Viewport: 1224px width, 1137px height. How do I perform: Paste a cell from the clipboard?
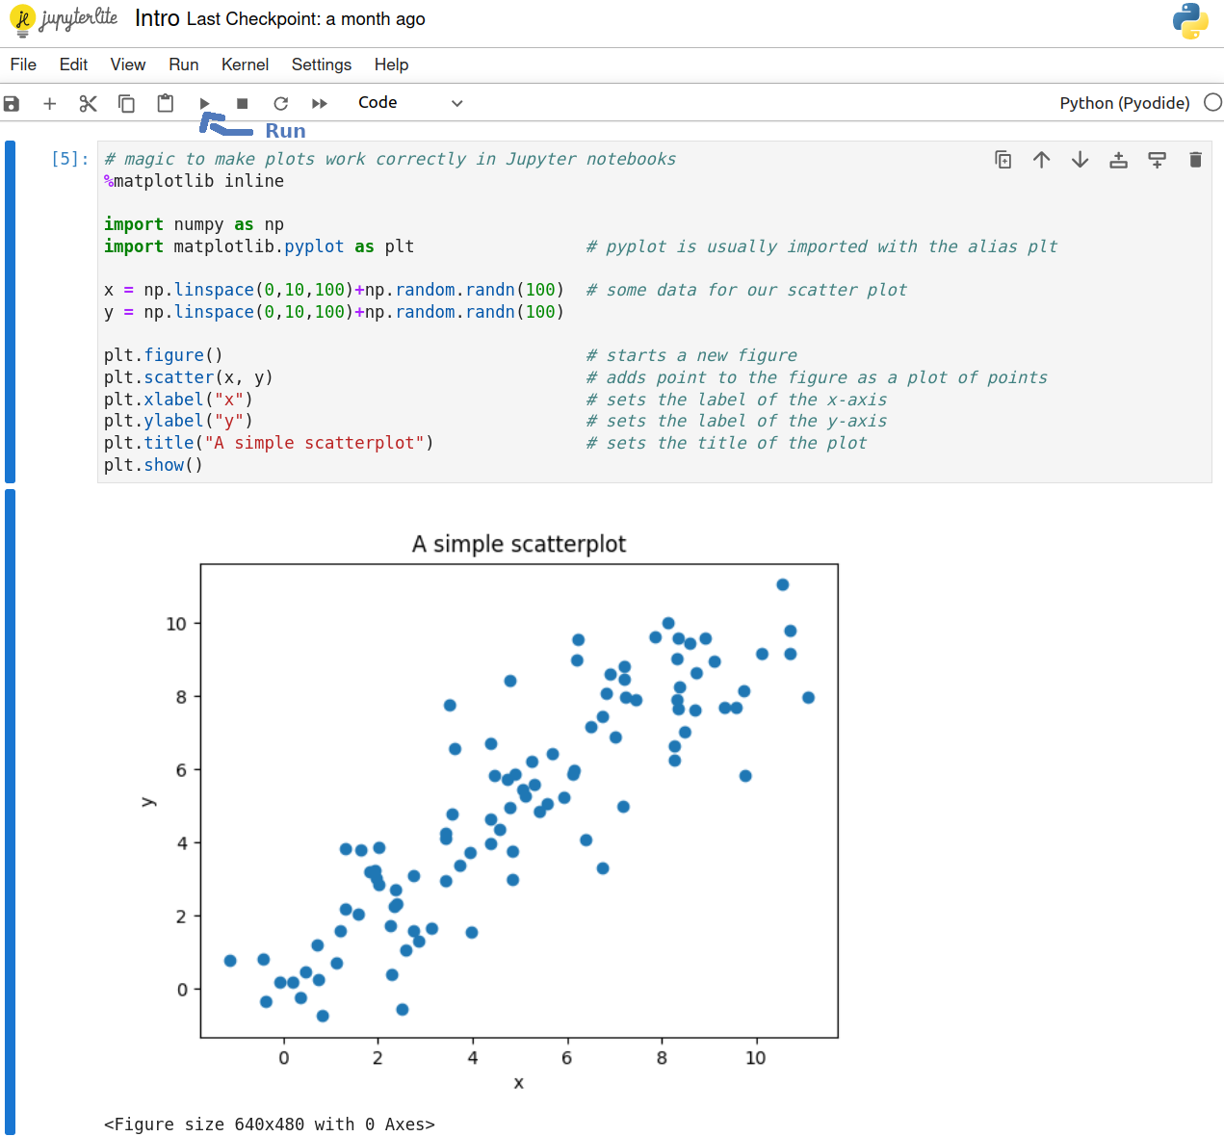coord(165,103)
